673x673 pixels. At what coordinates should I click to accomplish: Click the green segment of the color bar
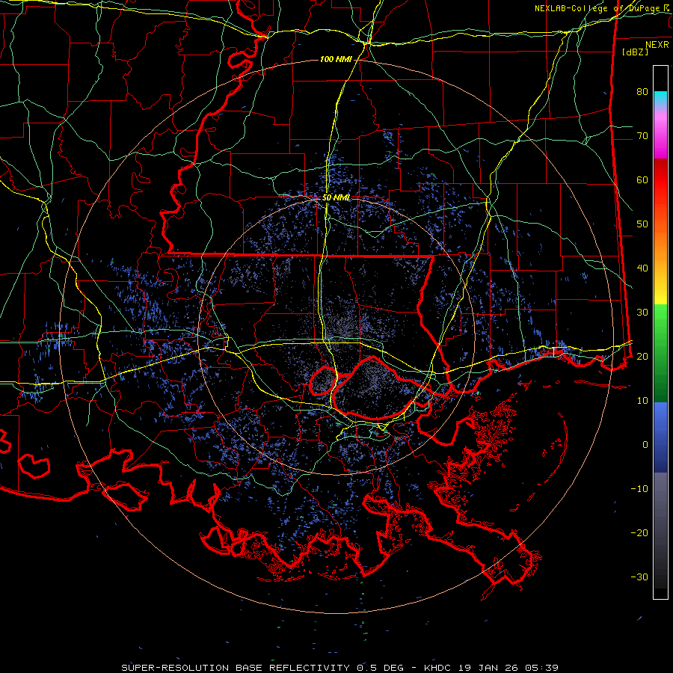tap(660, 353)
